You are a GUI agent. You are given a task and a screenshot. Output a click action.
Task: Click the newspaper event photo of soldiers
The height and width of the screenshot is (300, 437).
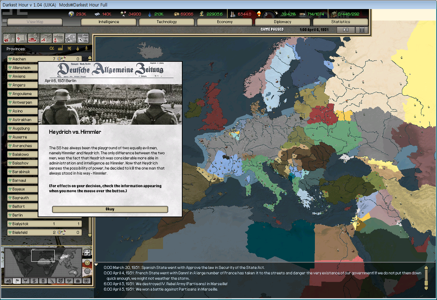click(x=110, y=104)
